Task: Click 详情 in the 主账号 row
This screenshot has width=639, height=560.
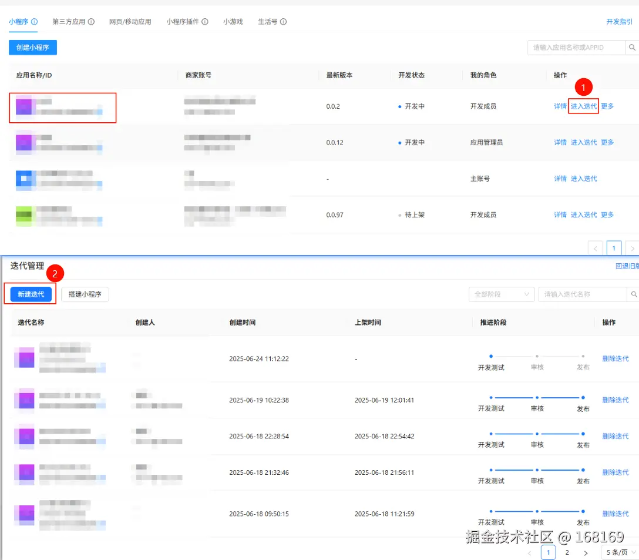Action: (x=560, y=179)
